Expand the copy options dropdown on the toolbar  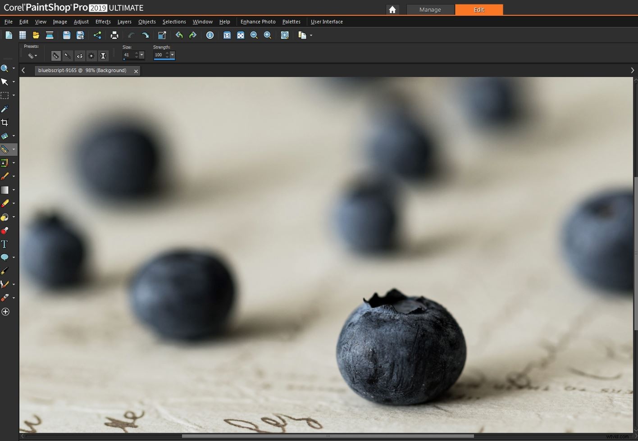311,35
